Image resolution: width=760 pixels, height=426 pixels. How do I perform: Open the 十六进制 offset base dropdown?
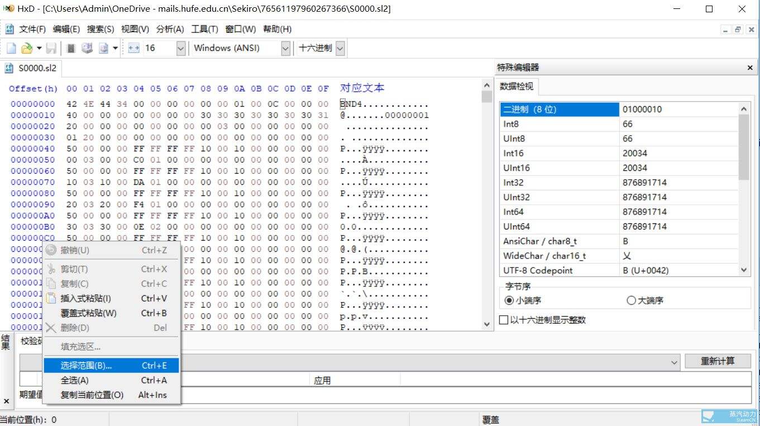pyautogui.click(x=340, y=49)
